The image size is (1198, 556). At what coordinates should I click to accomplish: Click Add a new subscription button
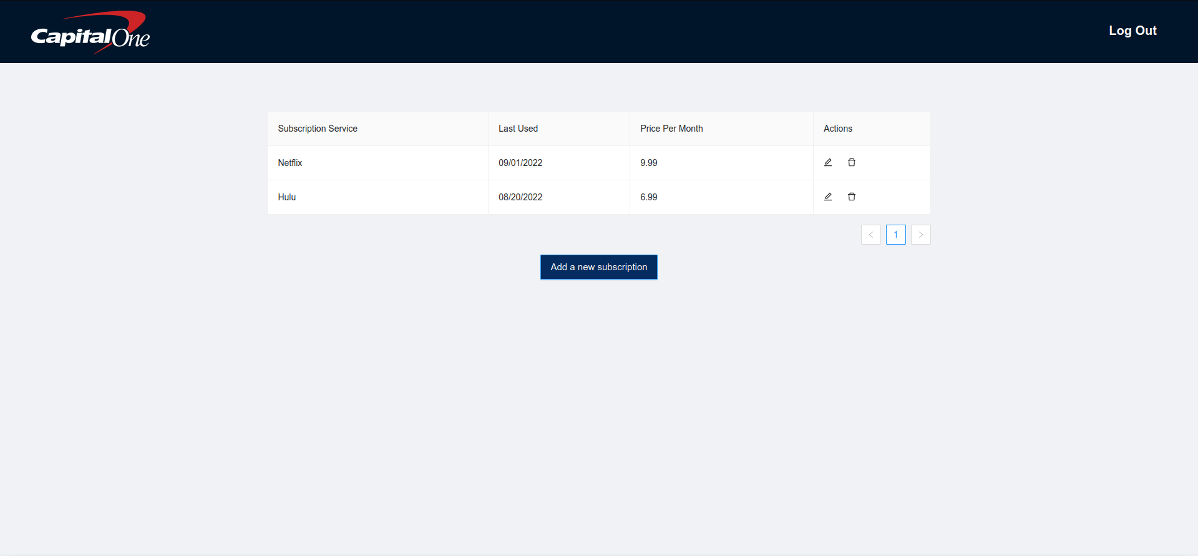point(599,267)
